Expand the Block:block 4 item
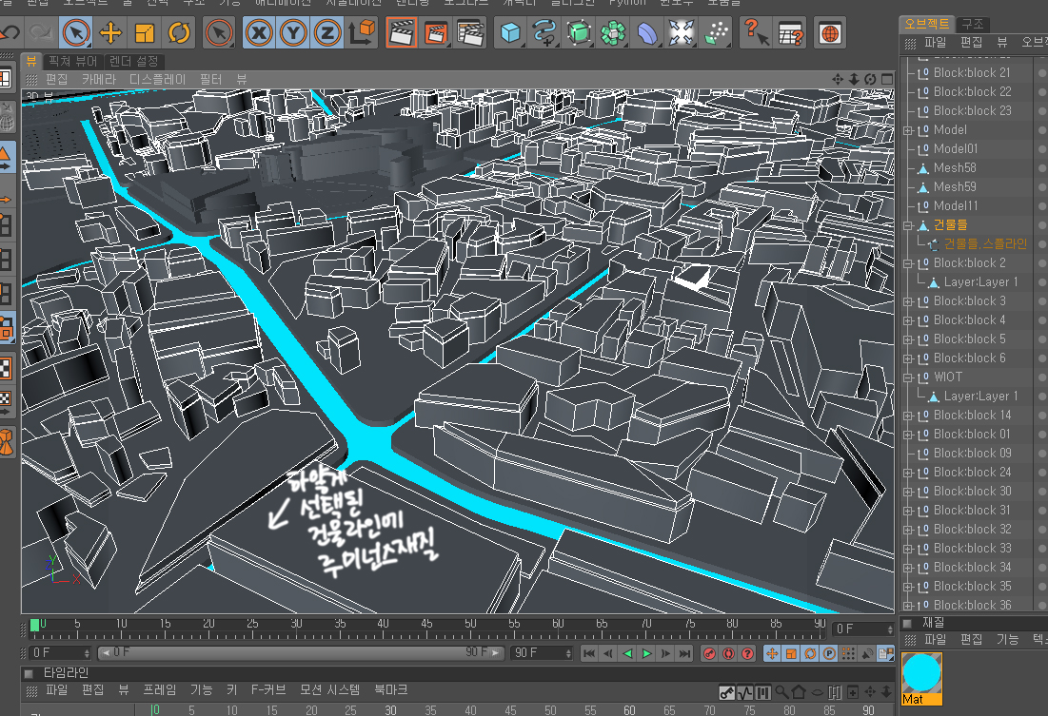Image resolution: width=1048 pixels, height=716 pixels. (x=908, y=320)
